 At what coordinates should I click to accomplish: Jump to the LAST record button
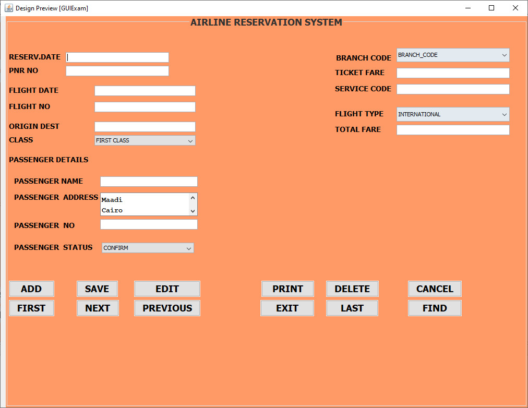(352, 308)
